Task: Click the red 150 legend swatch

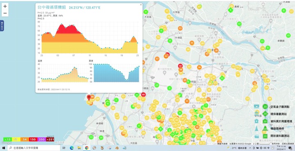Action: click(x=33, y=140)
